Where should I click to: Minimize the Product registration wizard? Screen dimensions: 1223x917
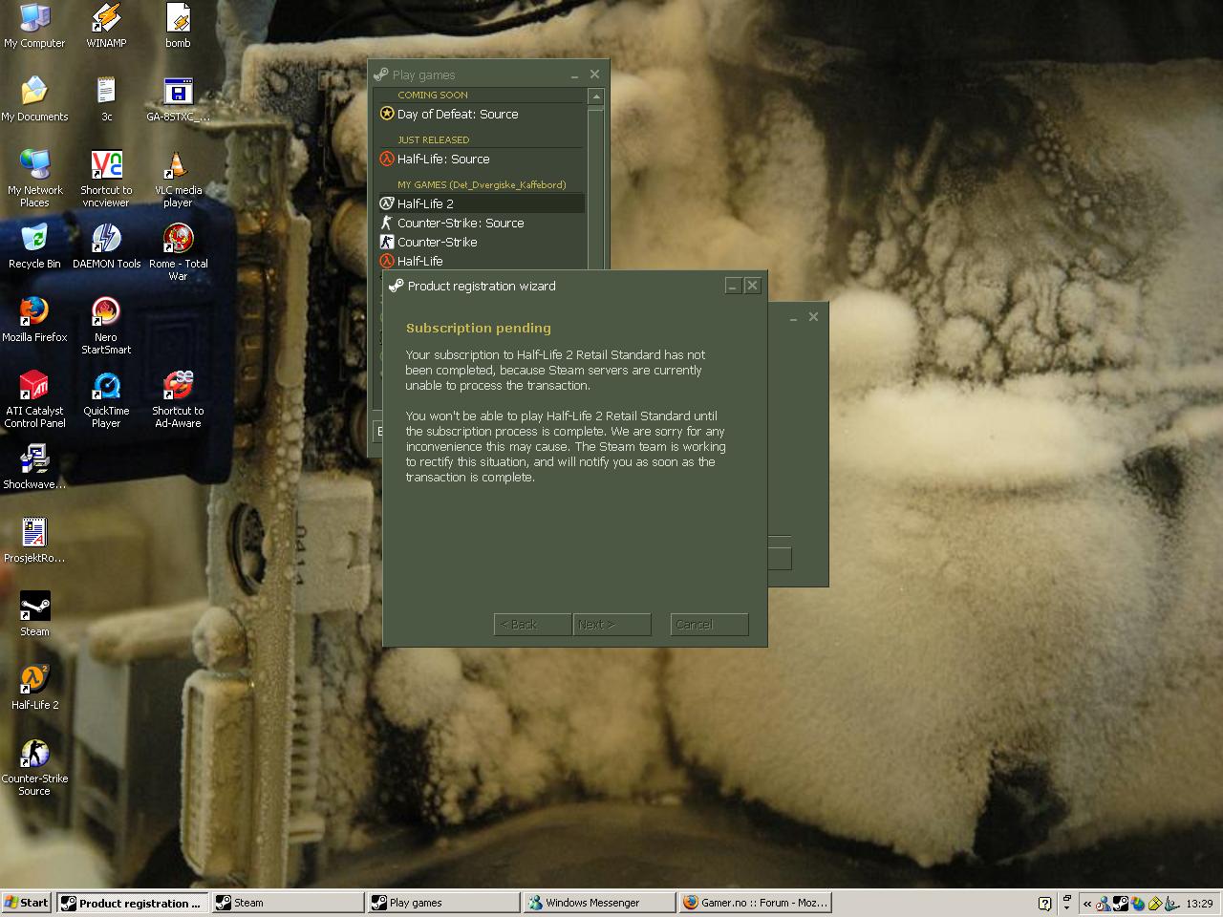coord(733,286)
